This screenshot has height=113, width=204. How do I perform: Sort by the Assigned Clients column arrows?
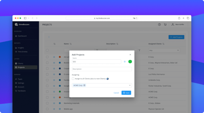tap(163, 44)
